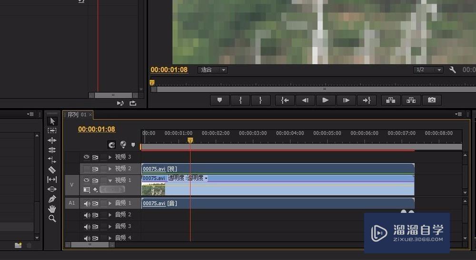Screen dimensions: 476x260
Task: Select the Ripple Edit tool
Action: coord(52,140)
